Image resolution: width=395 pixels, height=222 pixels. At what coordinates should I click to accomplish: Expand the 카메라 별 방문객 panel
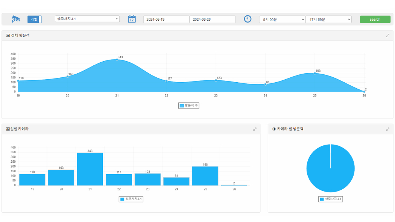point(387,129)
